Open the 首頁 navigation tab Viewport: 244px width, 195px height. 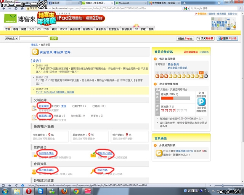coord(8,29)
